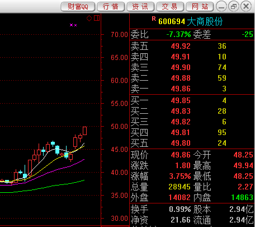Click the red diamond icon above chart
This screenshot has height=227, width=255.
tap(89, 18)
